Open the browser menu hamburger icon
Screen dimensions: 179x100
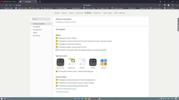click(164, 2)
